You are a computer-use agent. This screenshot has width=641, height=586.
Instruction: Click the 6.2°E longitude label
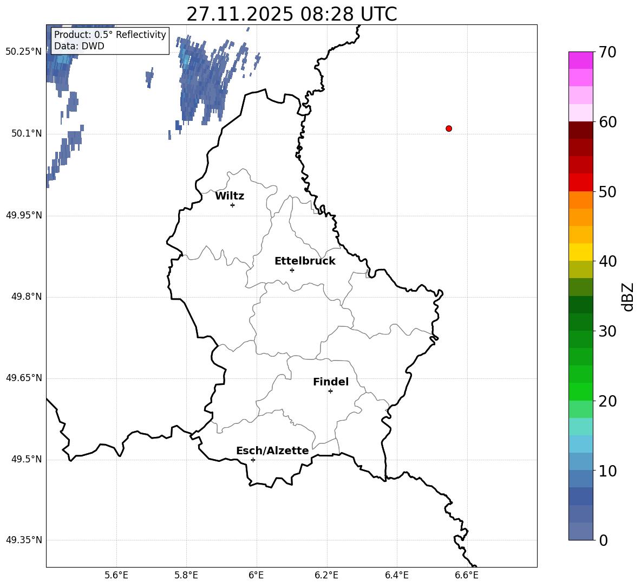[x=326, y=575]
